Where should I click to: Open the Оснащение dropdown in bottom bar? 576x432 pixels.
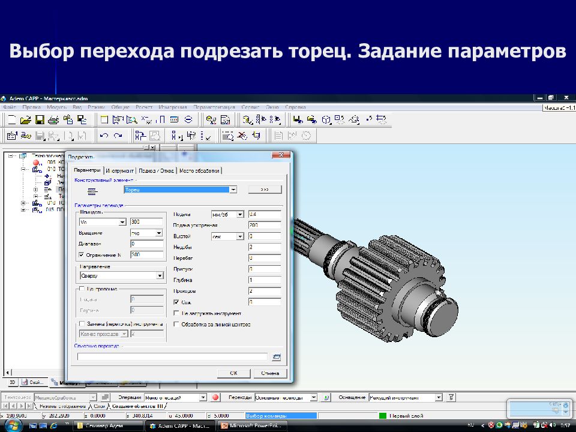tap(439, 397)
